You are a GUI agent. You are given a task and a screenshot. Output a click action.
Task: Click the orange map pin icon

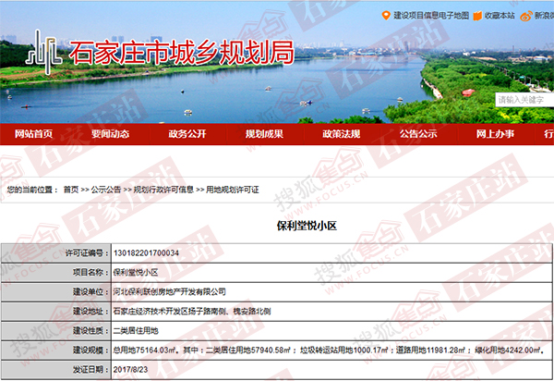click(x=386, y=16)
